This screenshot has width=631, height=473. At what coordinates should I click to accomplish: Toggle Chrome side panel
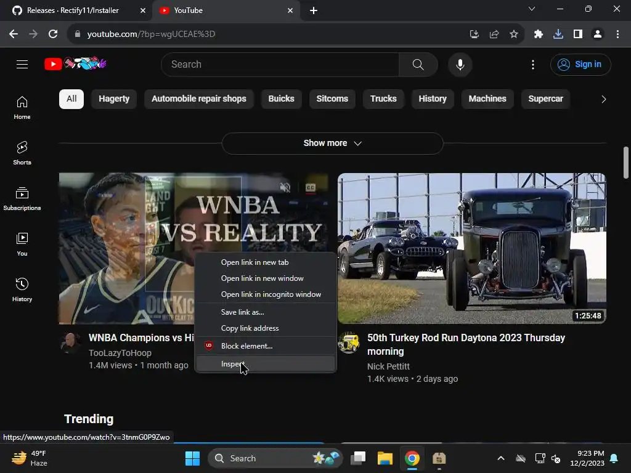tap(578, 34)
